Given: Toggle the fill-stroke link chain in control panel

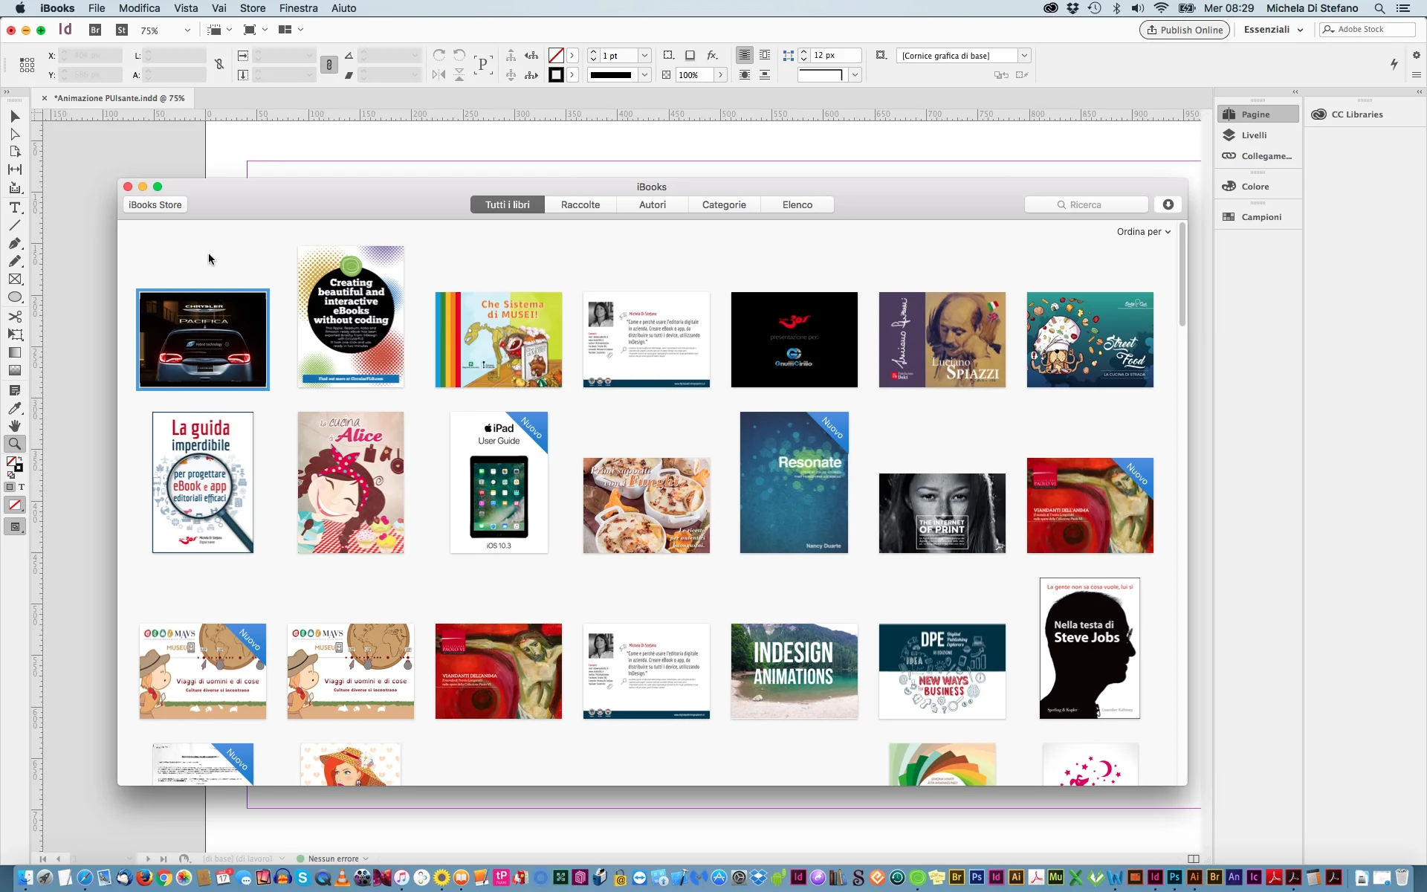Looking at the screenshot, I should pos(329,65).
